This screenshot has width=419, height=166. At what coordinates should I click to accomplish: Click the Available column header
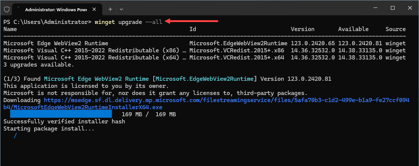353,29
